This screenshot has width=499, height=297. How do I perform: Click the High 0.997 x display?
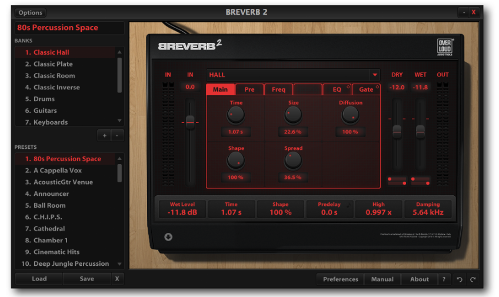(378, 209)
